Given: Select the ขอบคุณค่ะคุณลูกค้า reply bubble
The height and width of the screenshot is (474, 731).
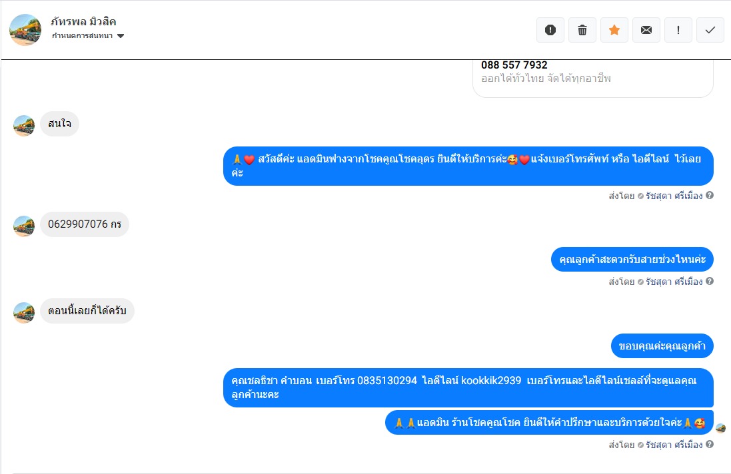Looking at the screenshot, I should pos(662,346).
